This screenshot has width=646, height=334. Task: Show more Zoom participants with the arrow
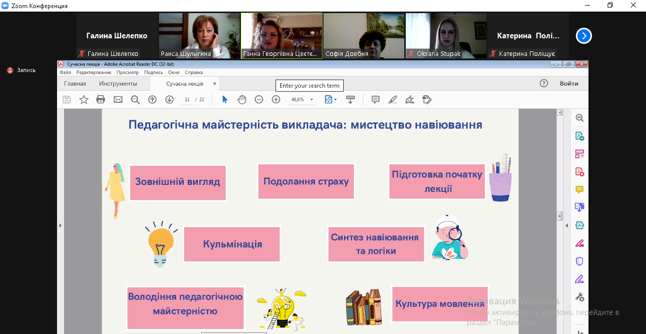pyautogui.click(x=584, y=36)
